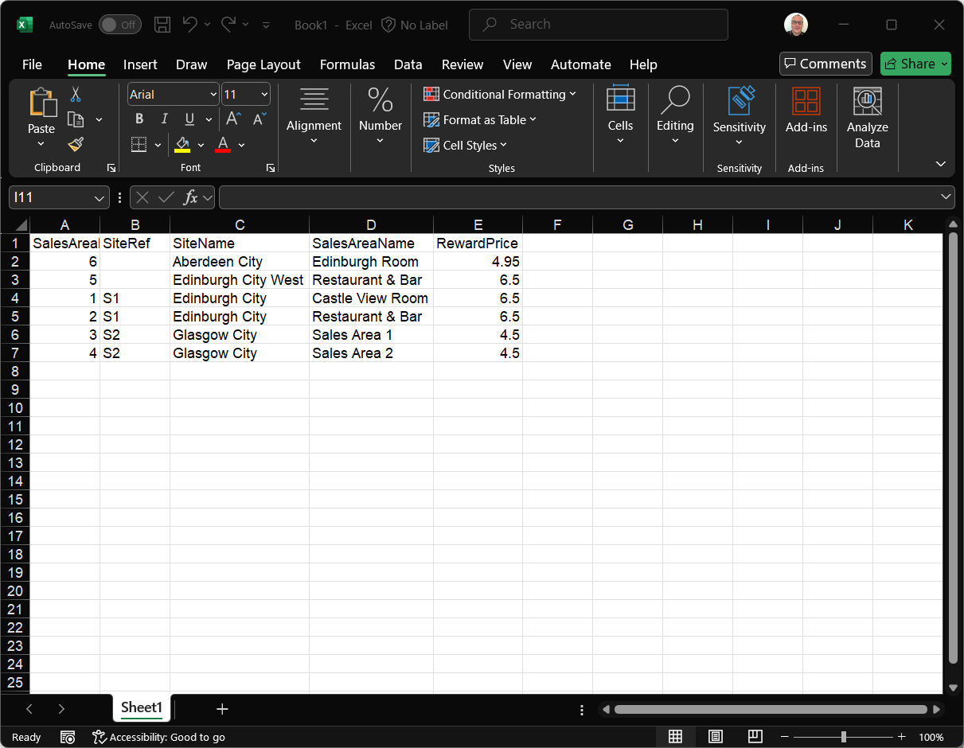Click the Format Painter brush icon
Screen dimensions: 964x748
76,144
